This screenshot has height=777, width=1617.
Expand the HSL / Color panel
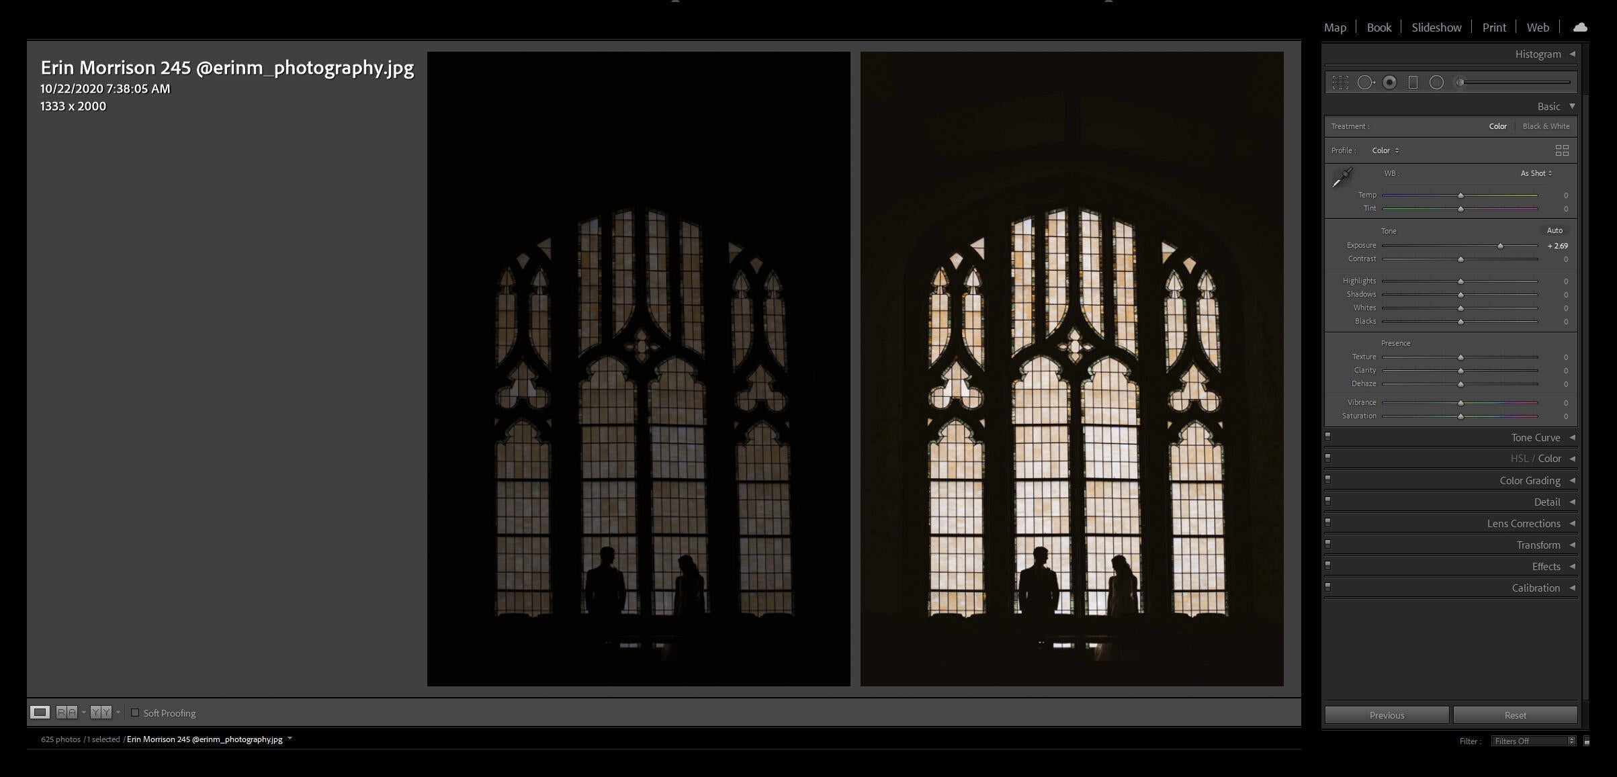click(1573, 459)
